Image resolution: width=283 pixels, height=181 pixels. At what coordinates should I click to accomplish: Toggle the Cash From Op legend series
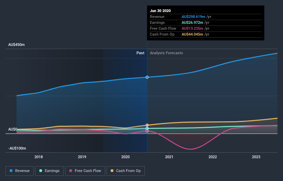125,171
